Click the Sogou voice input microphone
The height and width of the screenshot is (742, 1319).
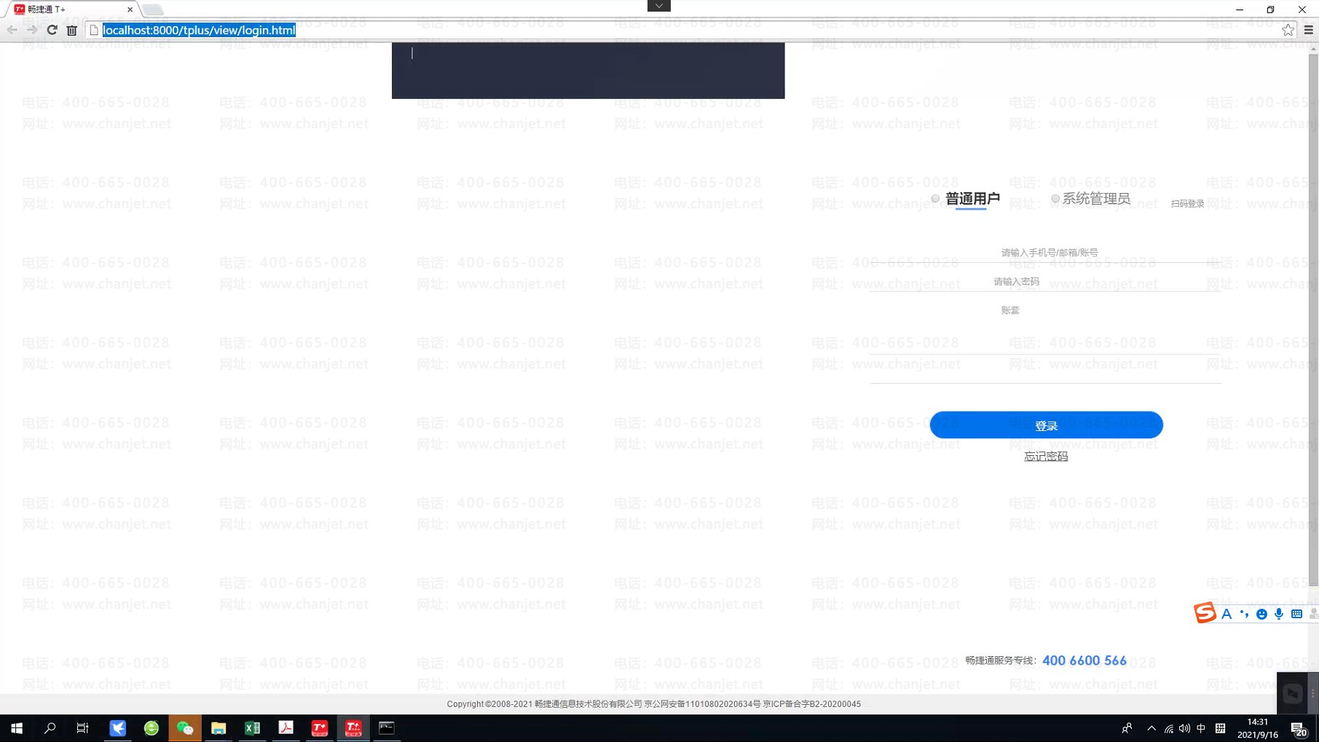coord(1279,614)
